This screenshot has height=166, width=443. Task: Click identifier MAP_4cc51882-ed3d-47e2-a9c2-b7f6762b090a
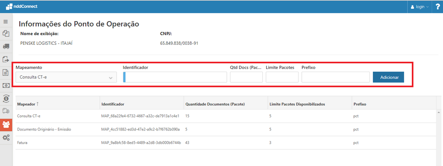click(x=140, y=129)
